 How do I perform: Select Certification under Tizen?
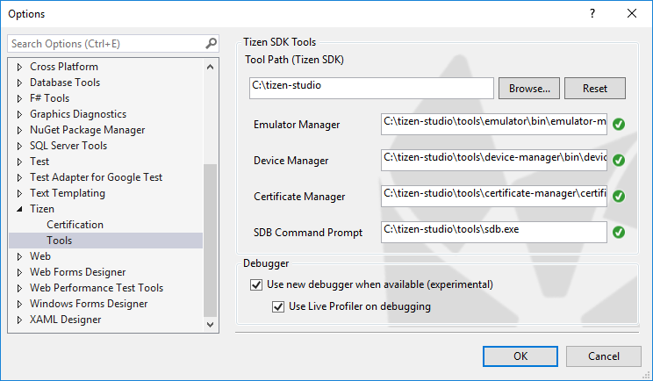tap(75, 225)
